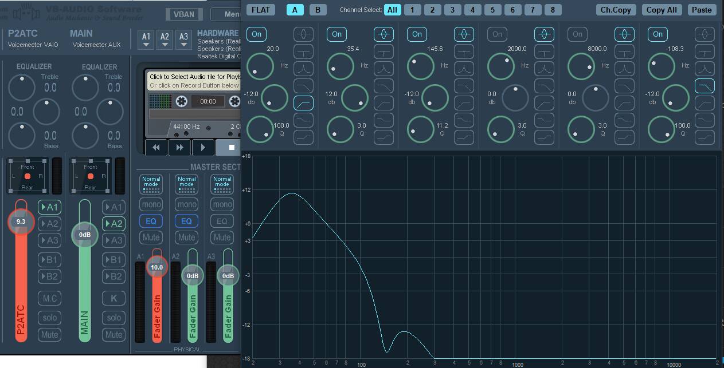Select high-pass filter for the 20.0 Hz band
The width and height of the screenshot is (724, 368).
[304, 103]
